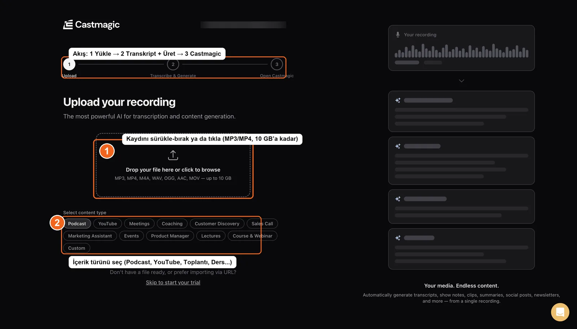Select the Product Manager content type
577x329 pixels.
[x=170, y=236]
